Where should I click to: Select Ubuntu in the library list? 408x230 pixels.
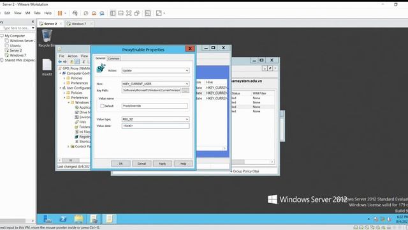[15, 45]
